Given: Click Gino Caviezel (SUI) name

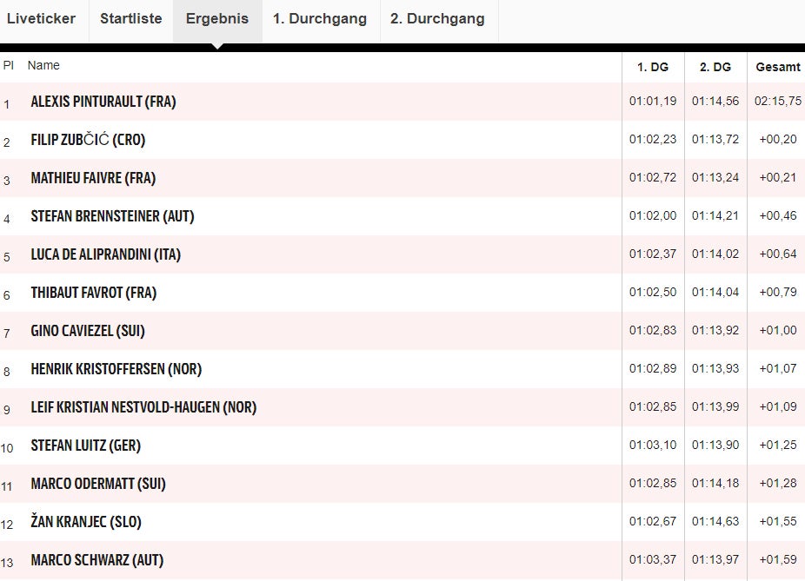Looking at the screenshot, I should coord(88,331).
